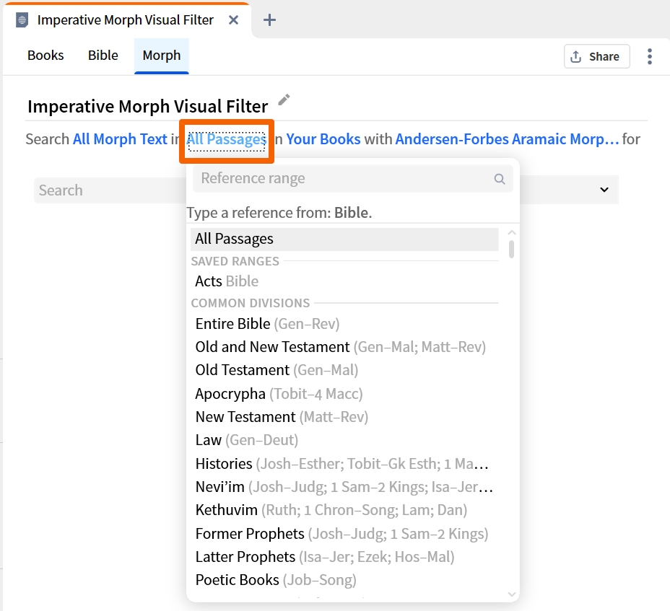
Task: Click the dropdown list scrollbar thumb
Action: tap(511, 250)
